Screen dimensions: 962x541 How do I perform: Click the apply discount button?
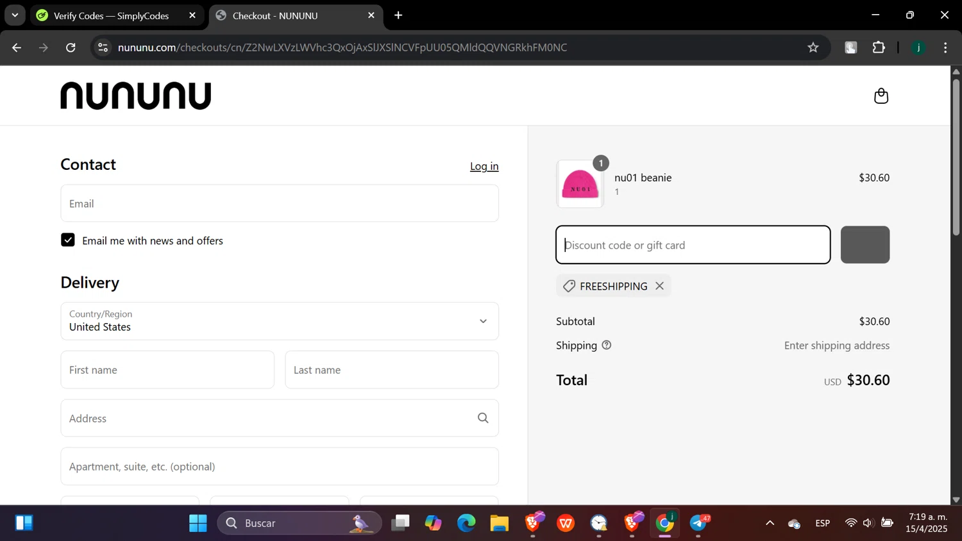(865, 245)
